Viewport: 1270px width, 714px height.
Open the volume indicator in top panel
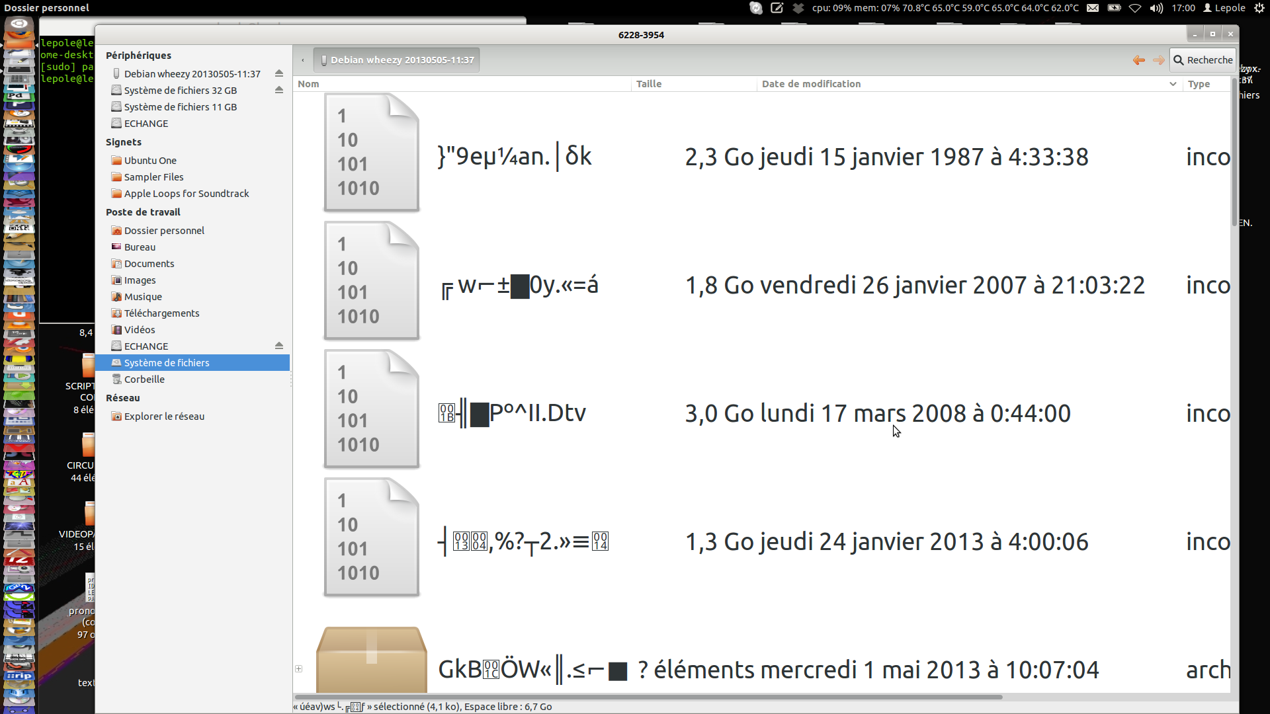[x=1156, y=8]
